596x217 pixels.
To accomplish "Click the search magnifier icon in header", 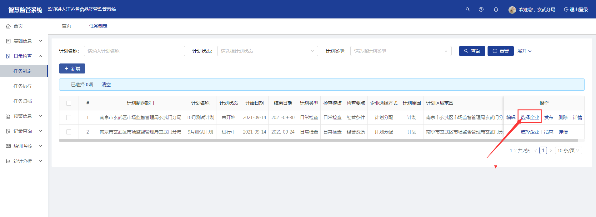I will coord(468,9).
